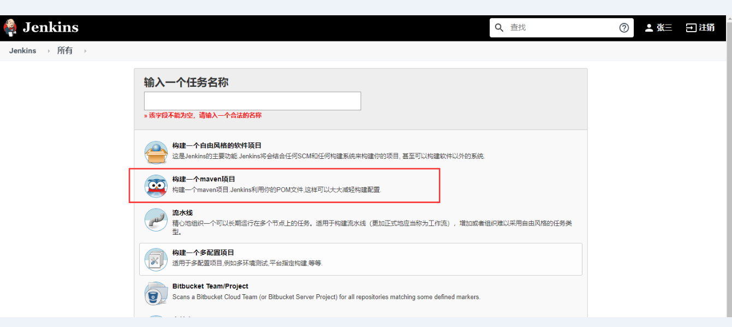The width and height of the screenshot is (732, 327).
Task: Select Bitbucket Team/Project option
Action: [x=210, y=286]
